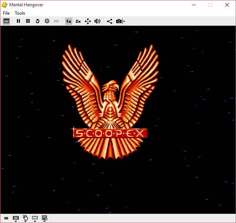Click the Scoopex eagle logo in emulator display
The height and width of the screenshot is (223, 236).
pos(110,102)
